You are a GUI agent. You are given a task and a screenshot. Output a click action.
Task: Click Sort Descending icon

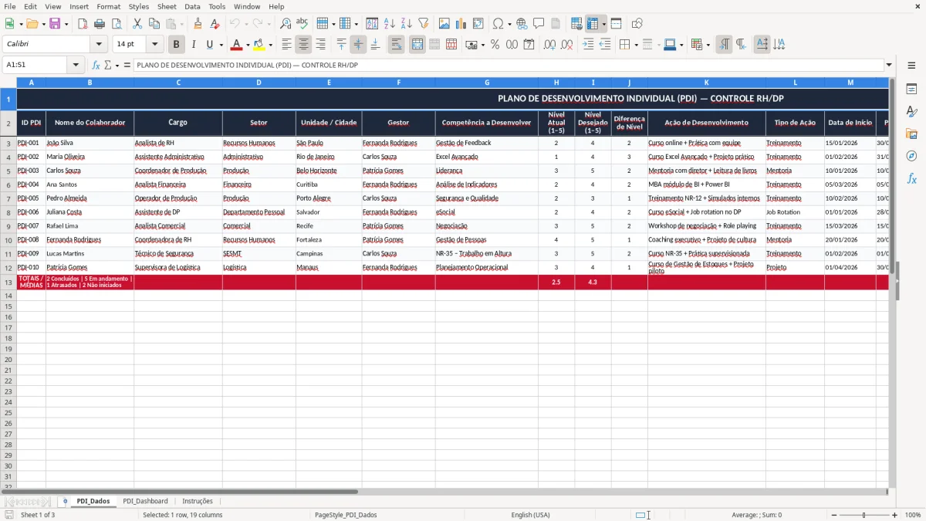click(406, 24)
